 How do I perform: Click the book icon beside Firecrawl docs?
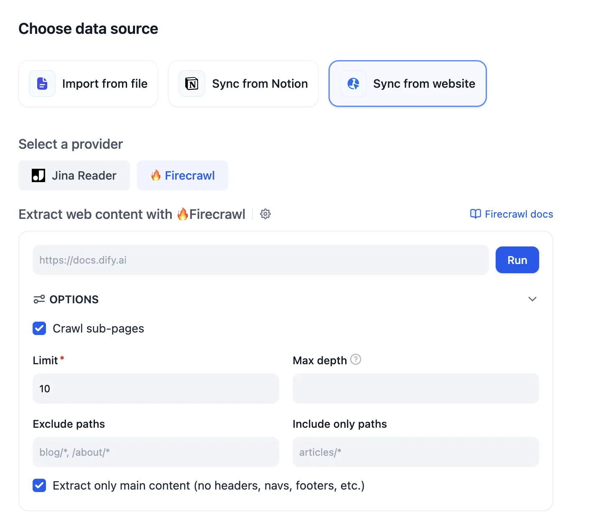(475, 214)
